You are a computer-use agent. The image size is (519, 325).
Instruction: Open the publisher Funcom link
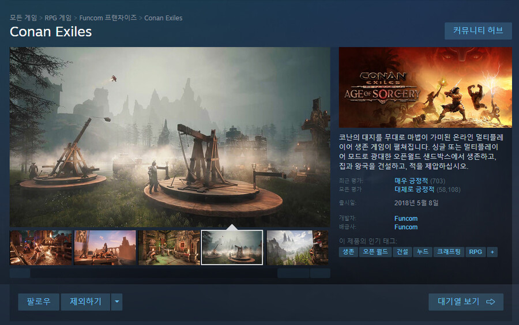406,227
